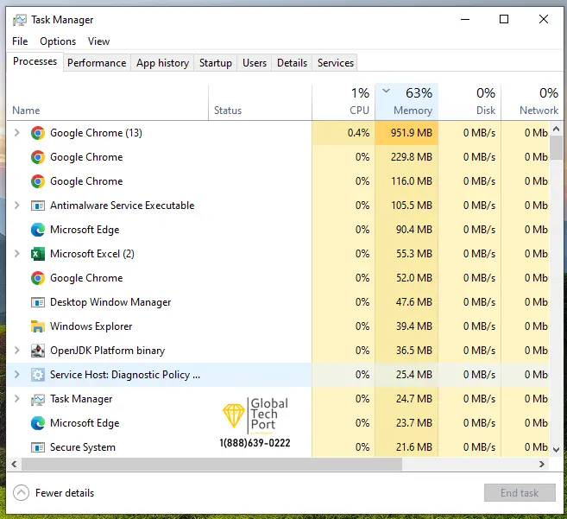Click the 21.6 MB memory value

pyautogui.click(x=414, y=447)
